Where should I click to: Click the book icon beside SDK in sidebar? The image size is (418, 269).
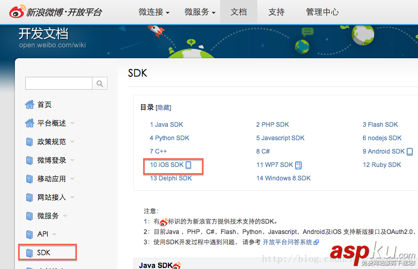(29, 253)
